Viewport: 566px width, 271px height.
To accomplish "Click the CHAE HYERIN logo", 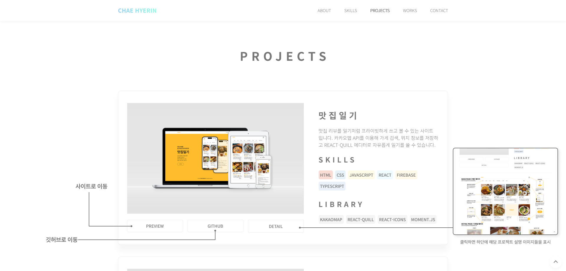I will coord(137,11).
